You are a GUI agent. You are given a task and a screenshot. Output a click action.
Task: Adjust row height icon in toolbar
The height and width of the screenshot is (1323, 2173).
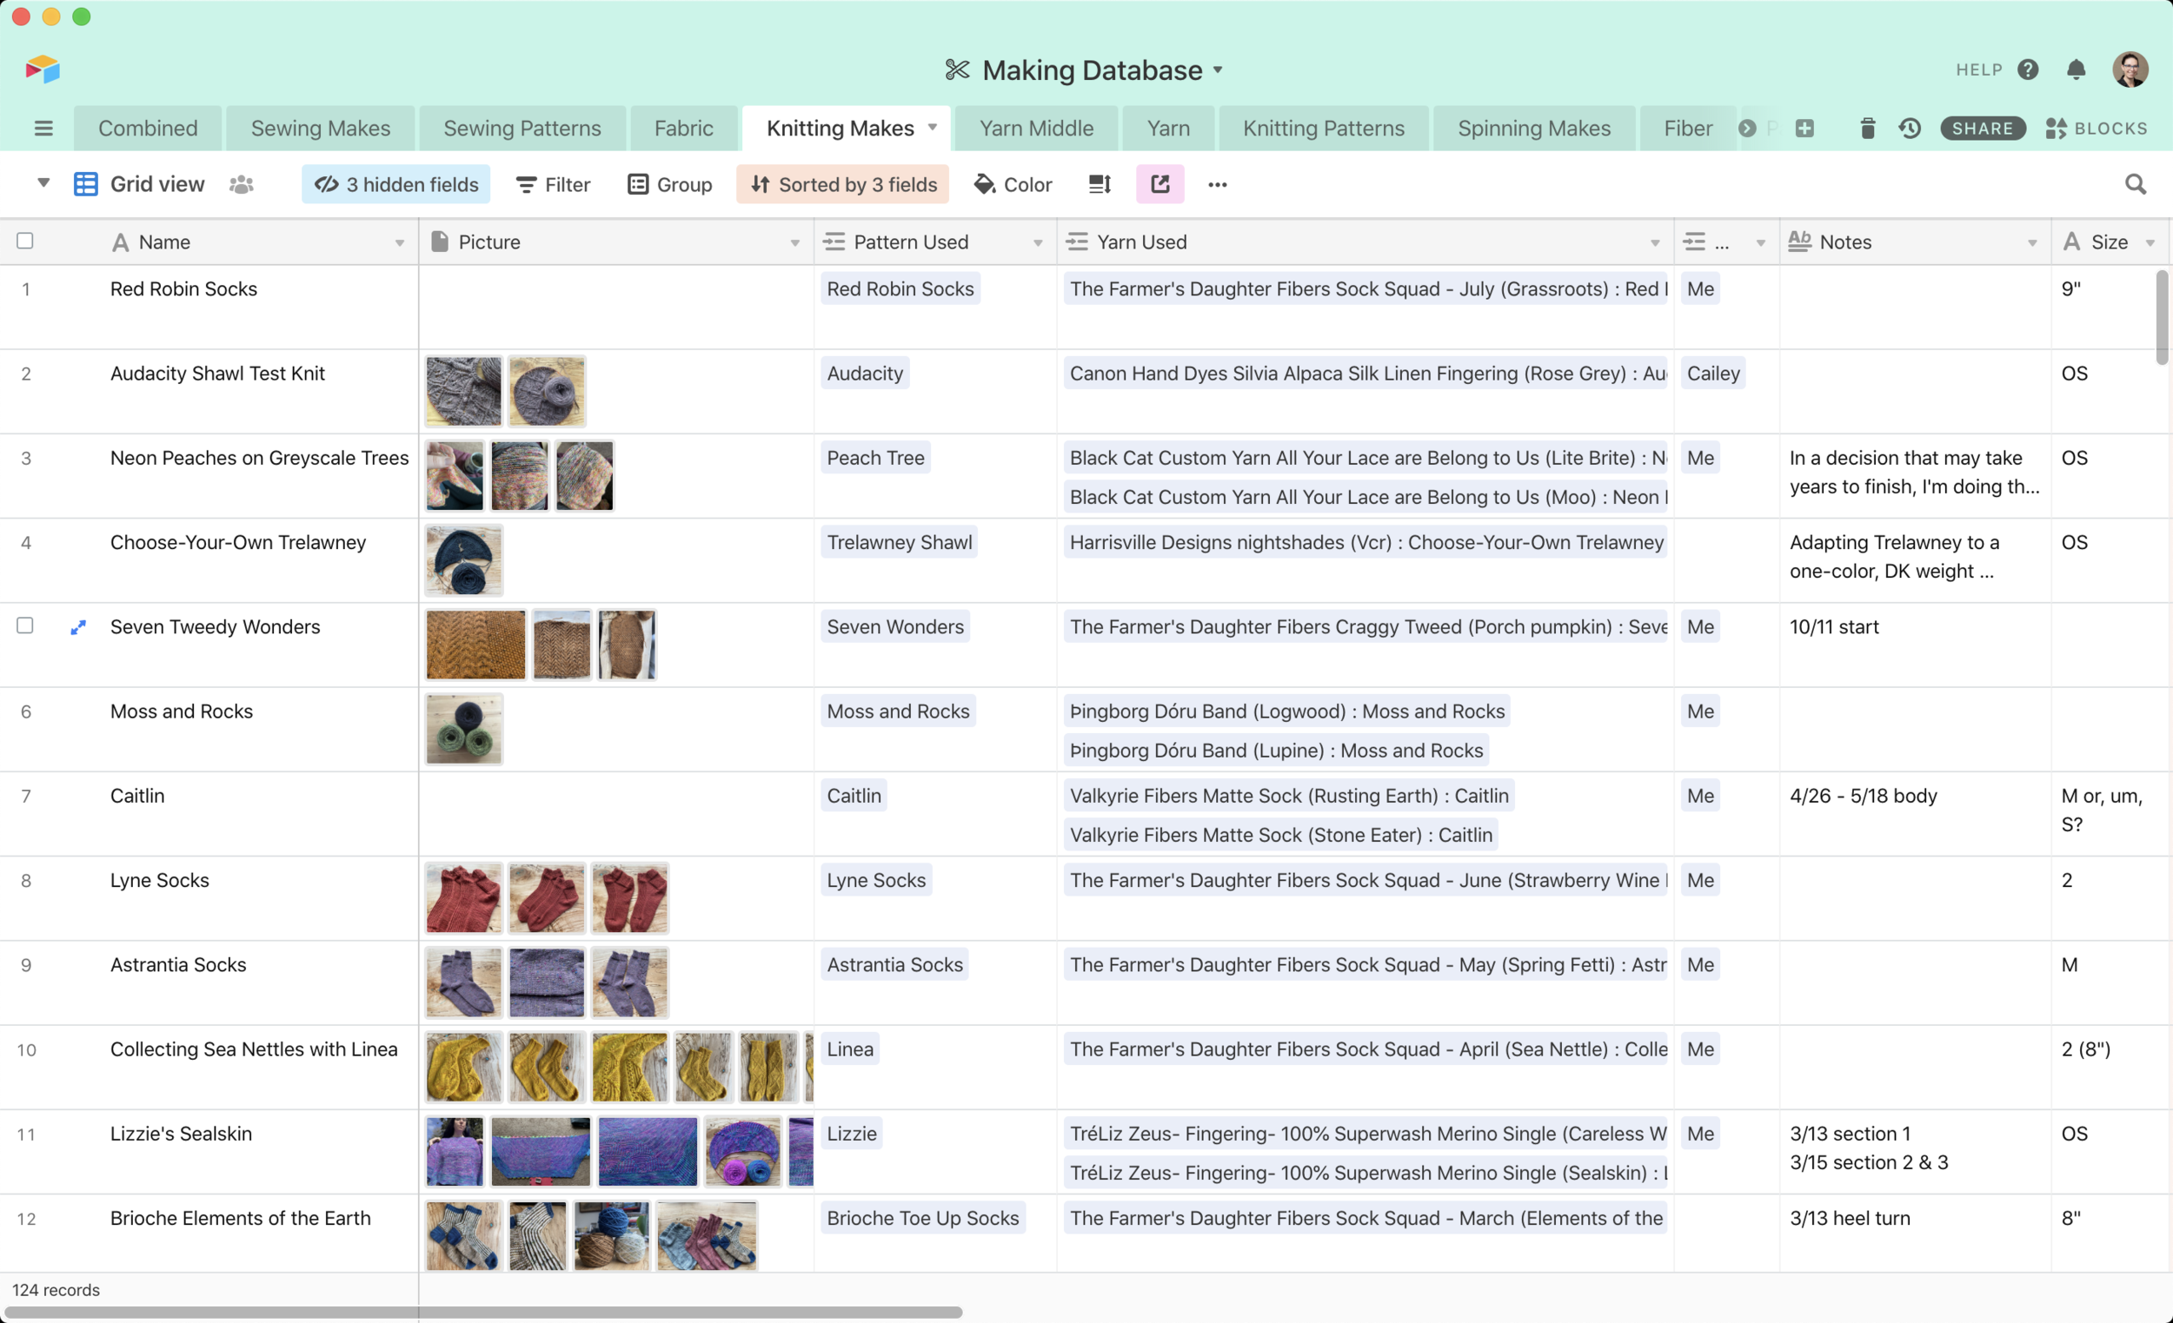1099,184
